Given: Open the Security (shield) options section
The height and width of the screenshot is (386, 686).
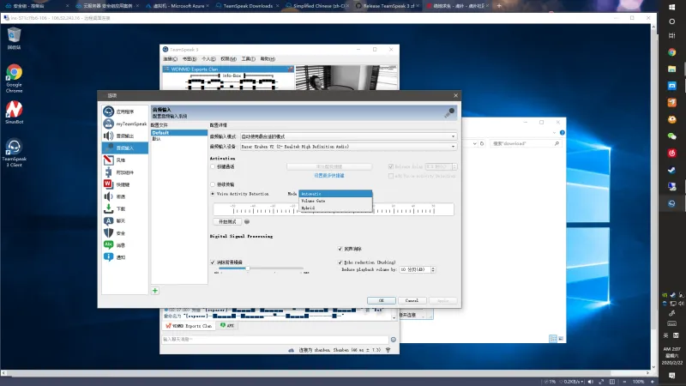Looking at the screenshot, I should tap(124, 232).
